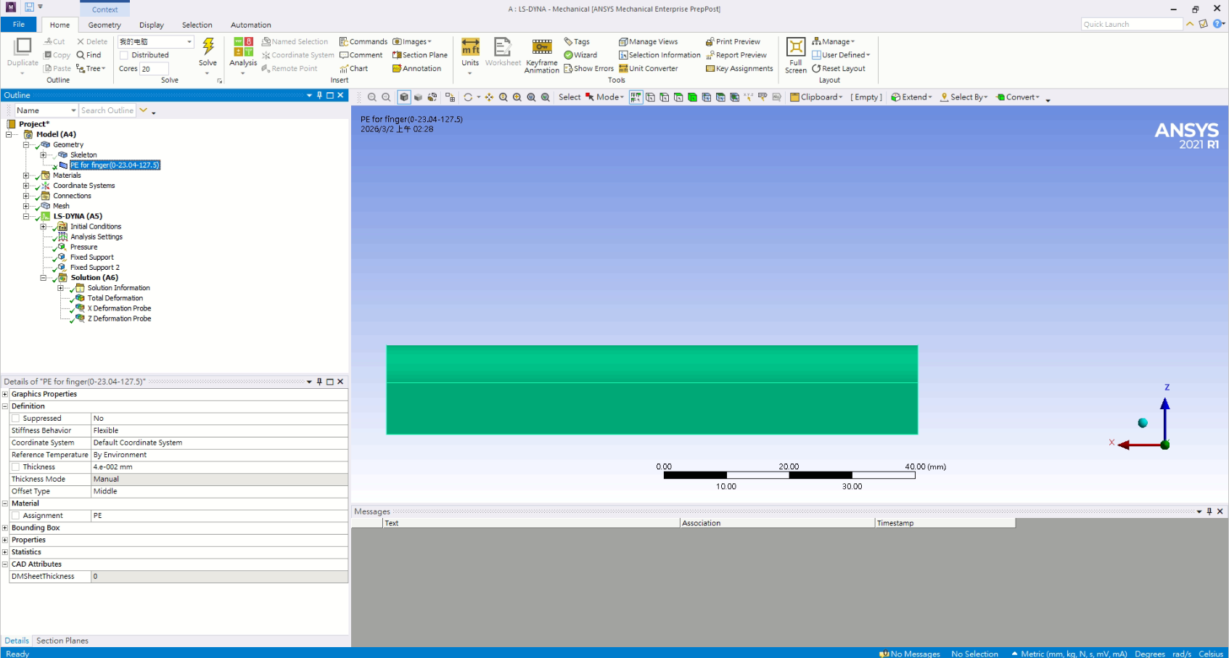
Task: Click the Solve lightning bolt icon
Action: coord(208,48)
